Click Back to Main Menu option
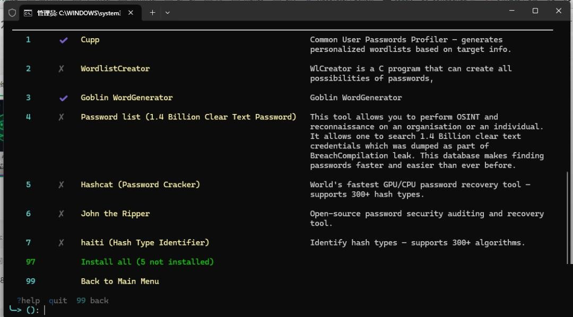Viewport: 573px width, 317px height. pyautogui.click(x=120, y=281)
